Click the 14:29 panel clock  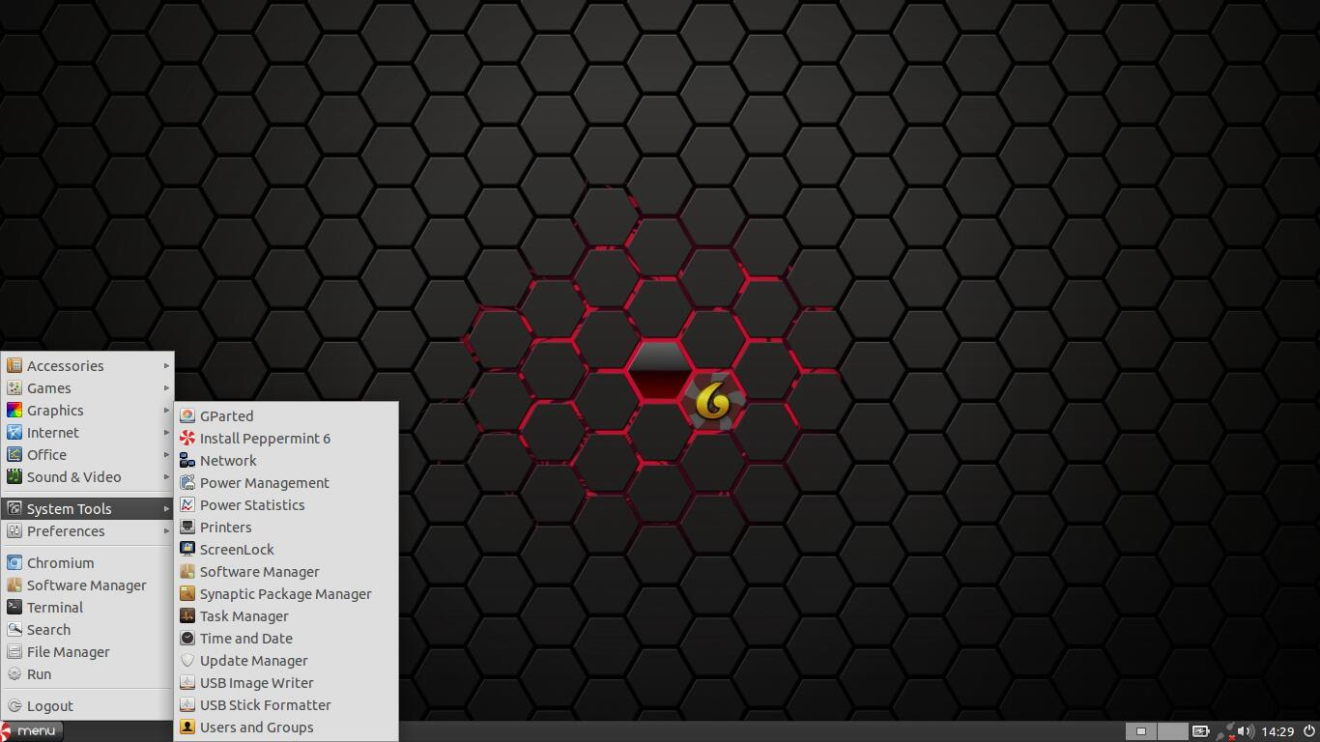pos(1277,731)
